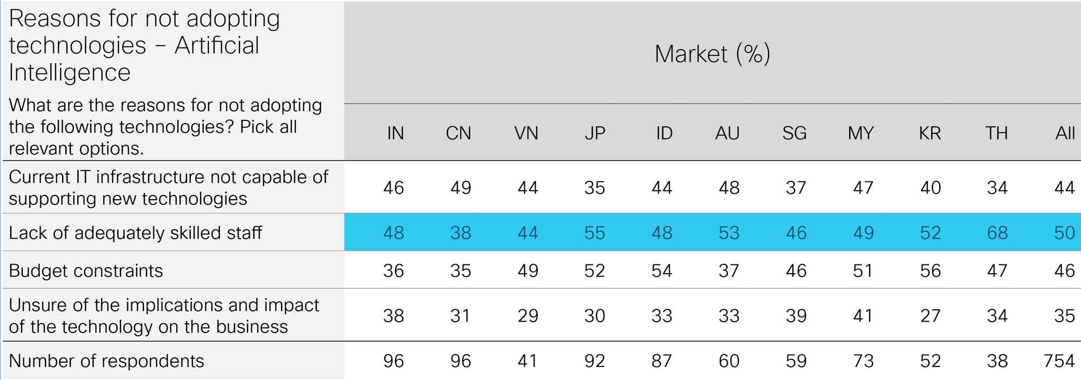Image resolution: width=1081 pixels, height=380 pixels.
Task: Select the 41 respondents cell for VN
Action: point(528,361)
